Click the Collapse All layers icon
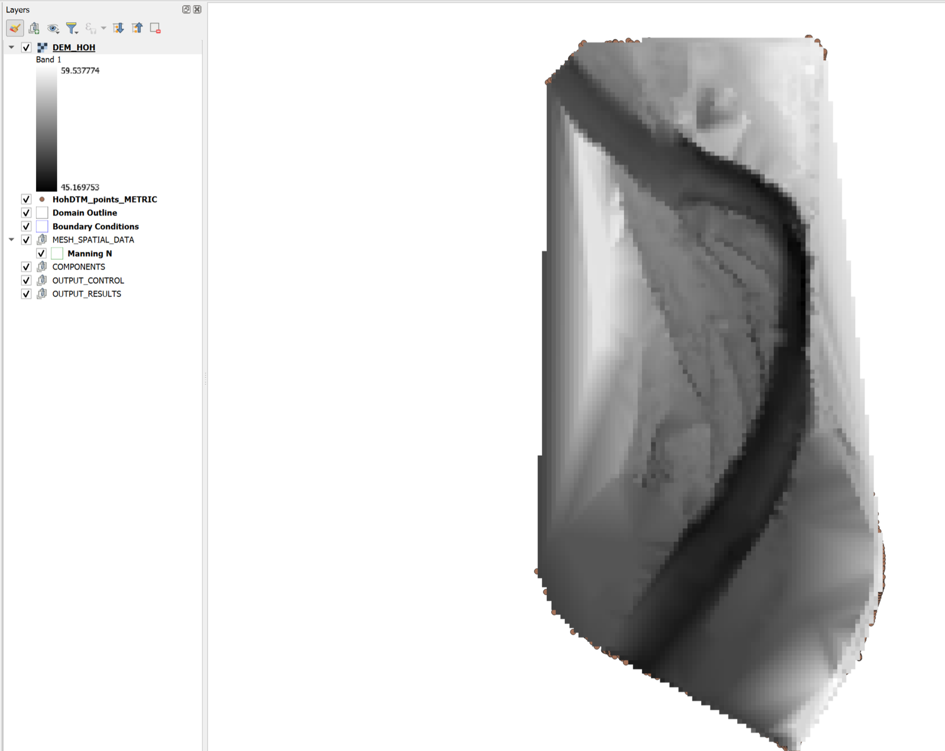Viewport: 945px width, 751px height. [x=137, y=28]
